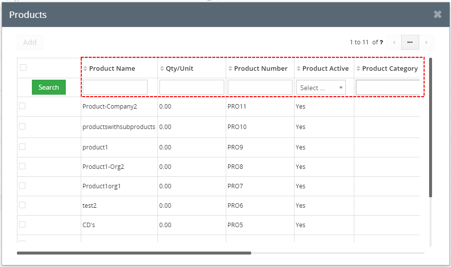Screen dimensions: 451x267
Task: Open the page ellipsis selector
Action: (x=410, y=42)
